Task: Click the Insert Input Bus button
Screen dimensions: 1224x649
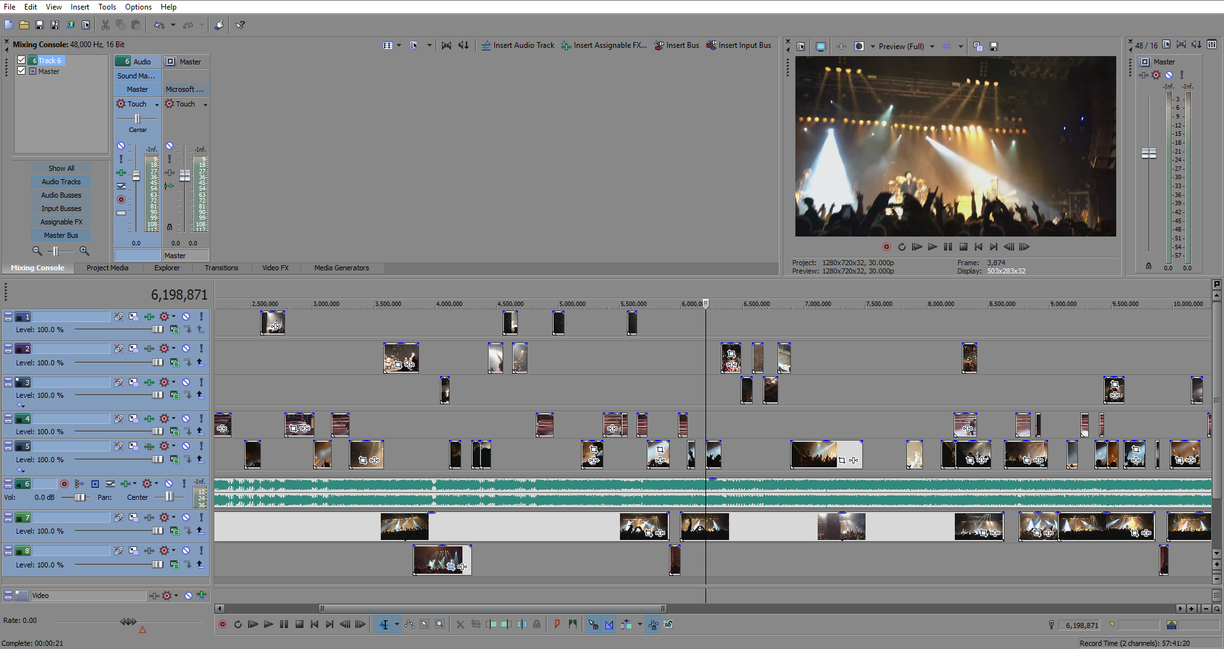Action: point(739,45)
